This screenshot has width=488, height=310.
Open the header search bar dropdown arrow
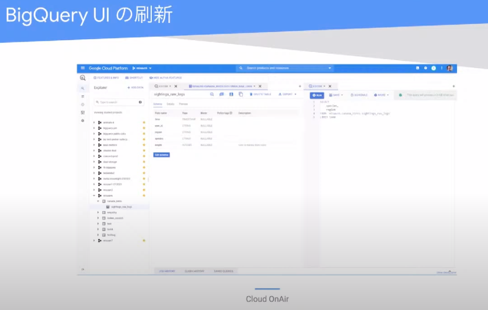click(329, 68)
